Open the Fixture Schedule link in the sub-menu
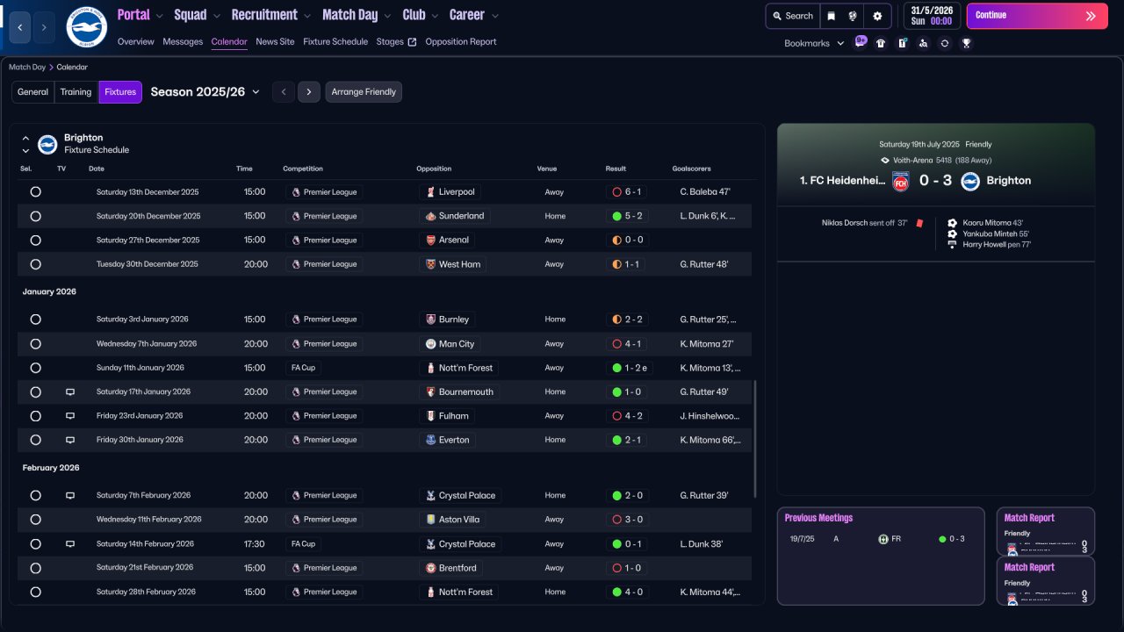Viewport: 1124px width, 632px height. (x=335, y=41)
